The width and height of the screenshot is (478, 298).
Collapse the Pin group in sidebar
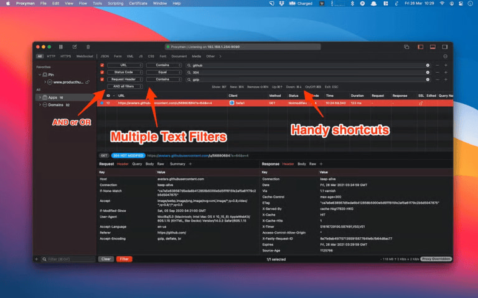tap(40, 74)
